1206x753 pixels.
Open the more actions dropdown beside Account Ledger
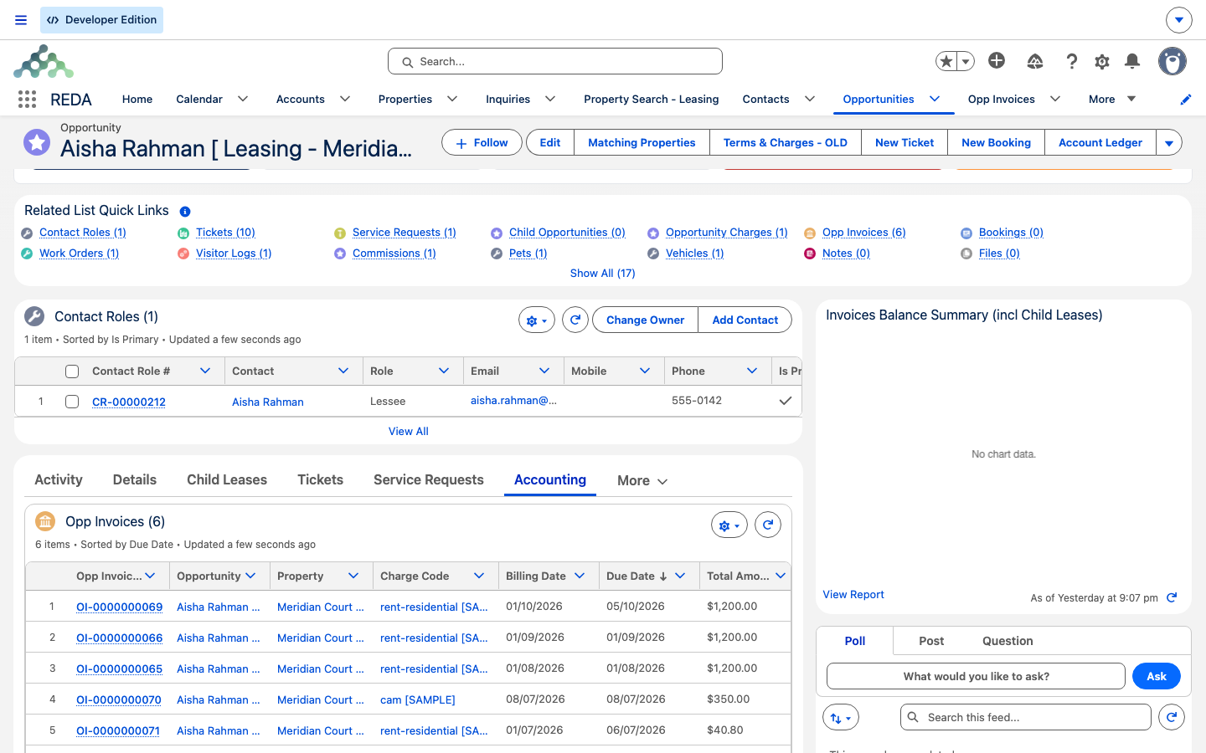(1169, 142)
